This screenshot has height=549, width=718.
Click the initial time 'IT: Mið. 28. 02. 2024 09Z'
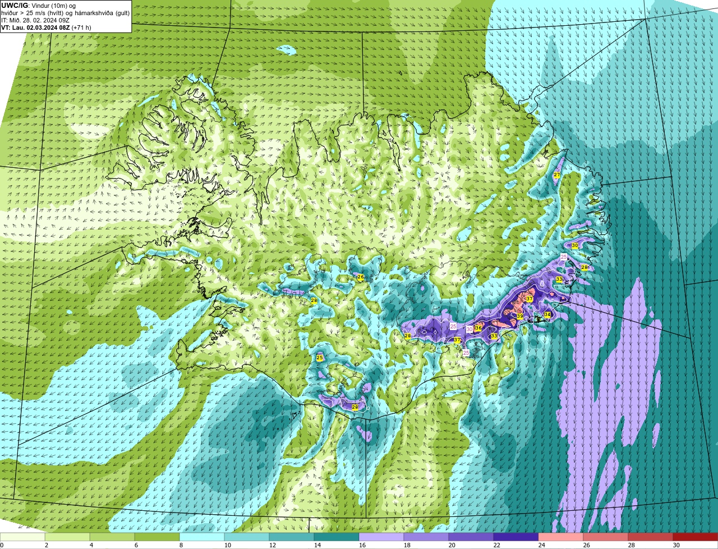[x=35, y=20]
